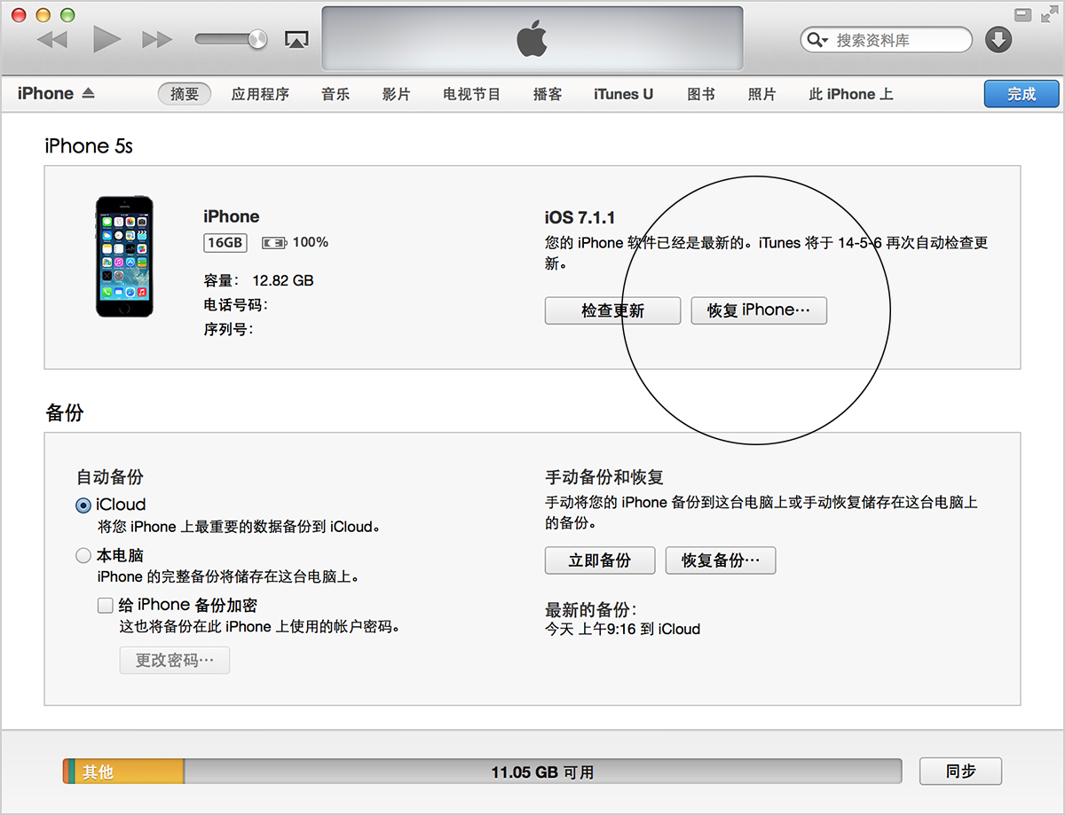Click the rewind previous track button
This screenshot has width=1065, height=815.
click(52, 39)
